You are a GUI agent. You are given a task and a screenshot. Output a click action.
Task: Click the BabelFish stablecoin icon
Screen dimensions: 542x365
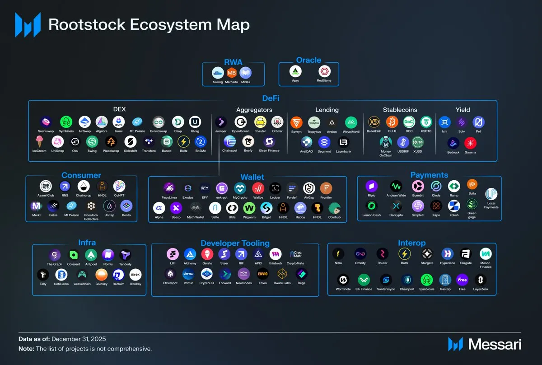[374, 122]
